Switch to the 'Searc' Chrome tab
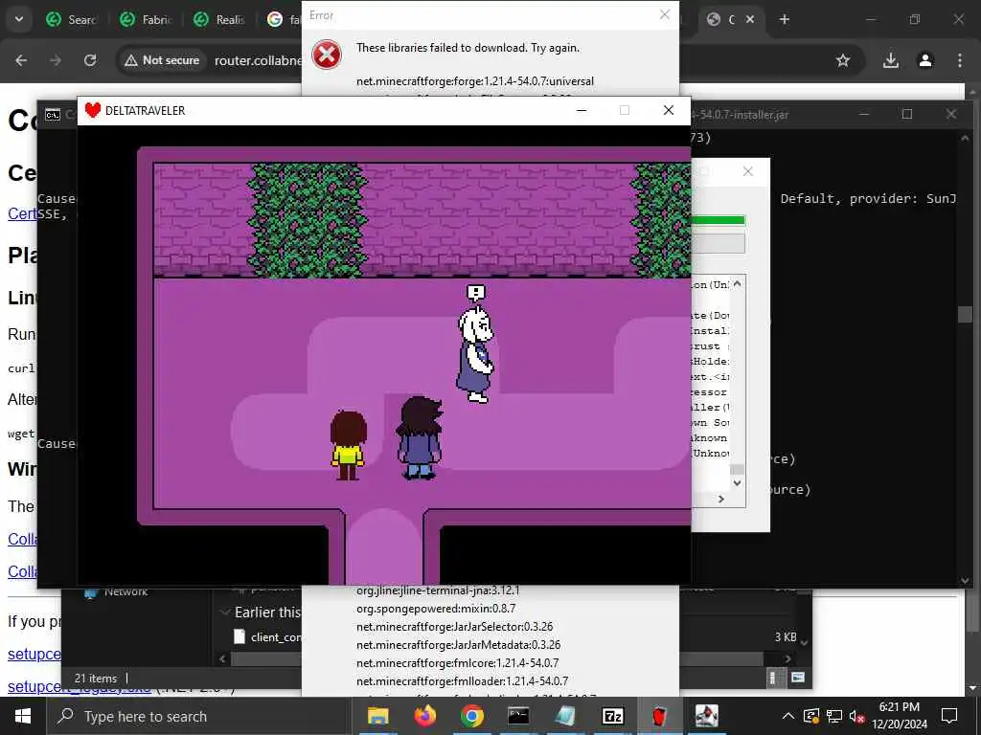The image size is (981, 735). click(x=71, y=19)
